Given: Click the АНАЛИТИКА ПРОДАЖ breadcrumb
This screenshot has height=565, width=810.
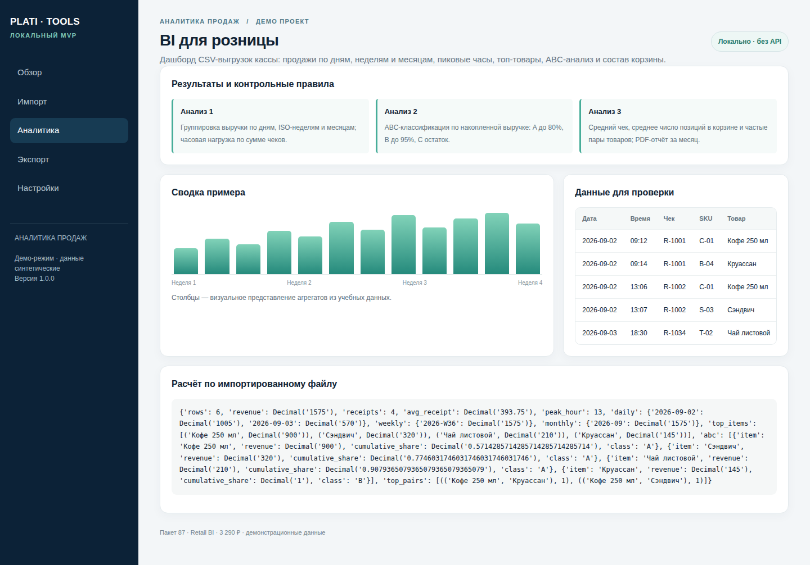Looking at the screenshot, I should click(200, 21).
